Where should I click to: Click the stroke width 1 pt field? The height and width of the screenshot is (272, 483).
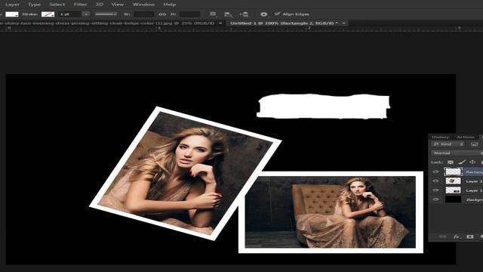coord(70,14)
